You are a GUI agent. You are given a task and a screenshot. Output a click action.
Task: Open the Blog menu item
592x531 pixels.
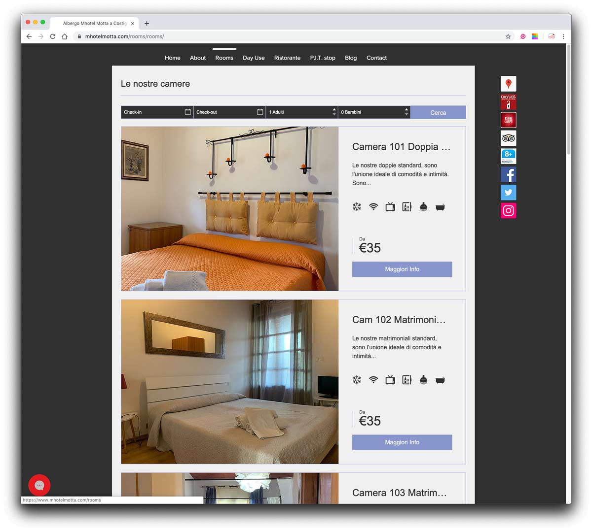351,58
